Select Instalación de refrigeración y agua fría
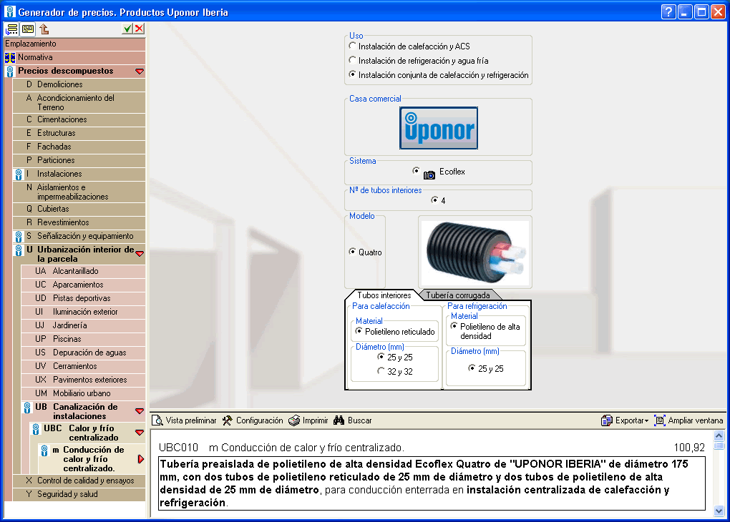 tap(352, 61)
